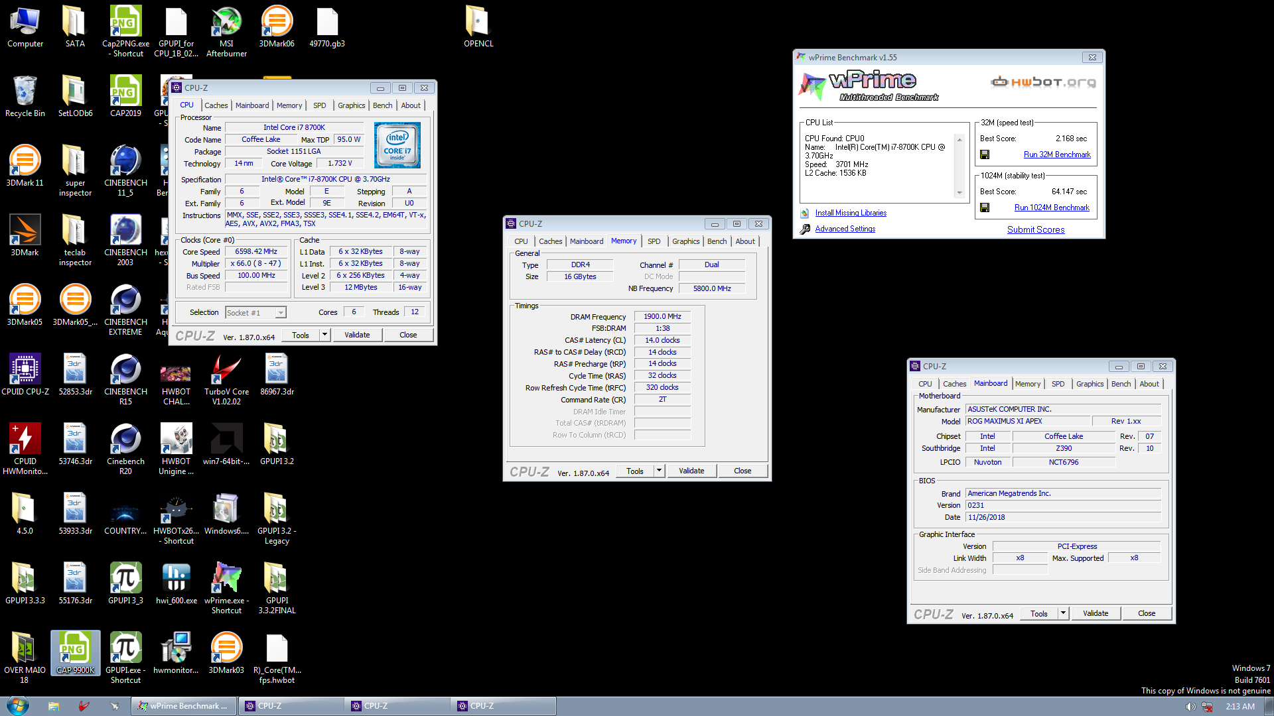
Task: Open the SATA folder on desktop
Action: [75, 27]
